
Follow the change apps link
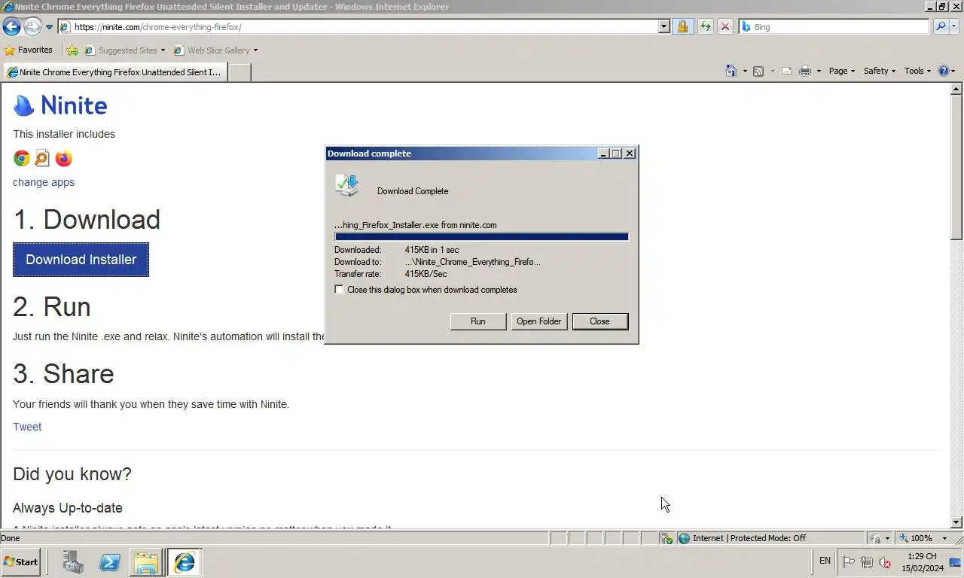[44, 182]
